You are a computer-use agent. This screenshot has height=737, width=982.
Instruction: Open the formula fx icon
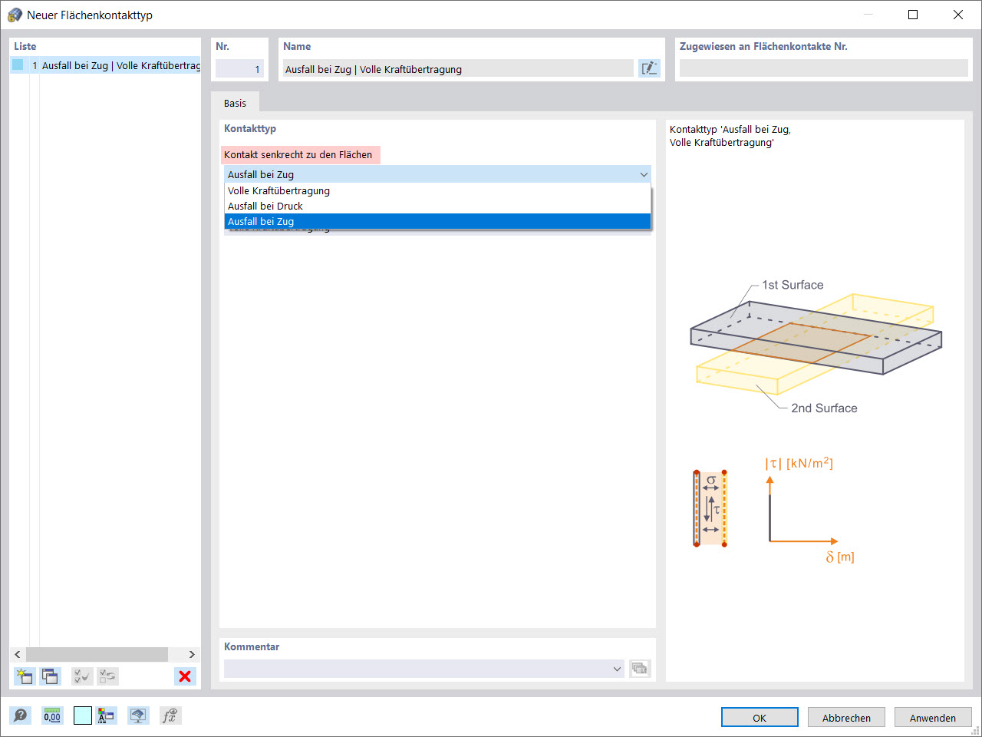170,716
